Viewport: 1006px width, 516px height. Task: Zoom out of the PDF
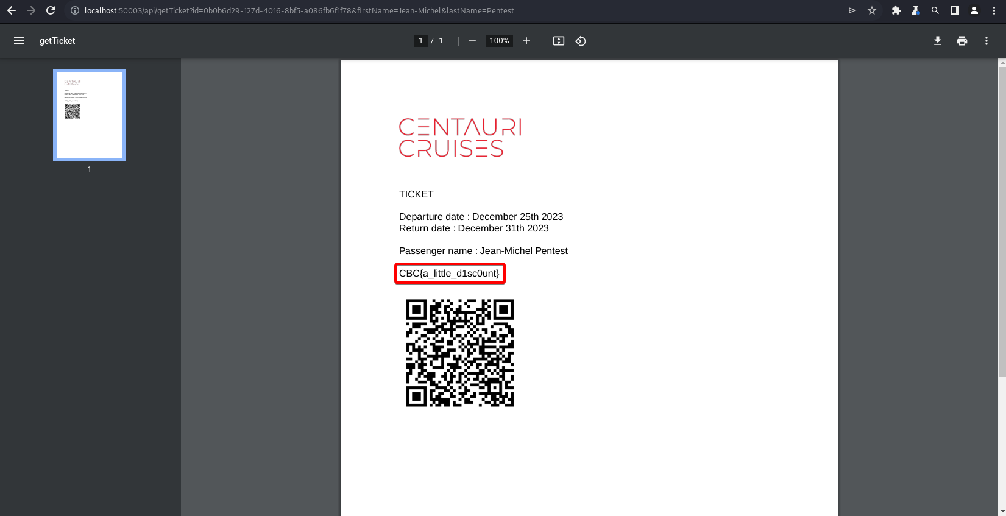point(472,41)
